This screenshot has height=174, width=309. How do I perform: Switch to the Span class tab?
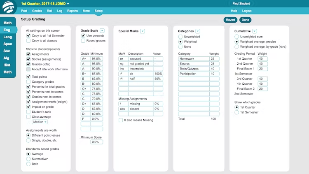point(8,44)
